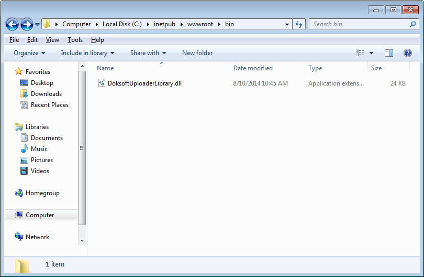Image resolution: width=424 pixels, height=277 pixels.
Task: Open the view options dropdown arrow
Action: click(371, 53)
